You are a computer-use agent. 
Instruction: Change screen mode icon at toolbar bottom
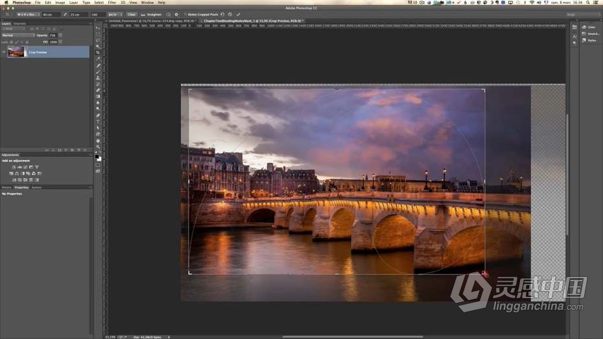coord(98,171)
